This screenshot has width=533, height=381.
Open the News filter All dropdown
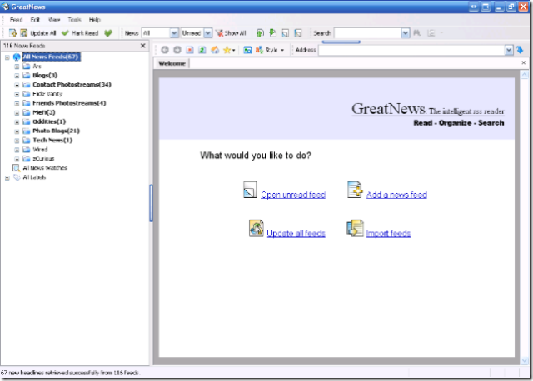(174, 33)
